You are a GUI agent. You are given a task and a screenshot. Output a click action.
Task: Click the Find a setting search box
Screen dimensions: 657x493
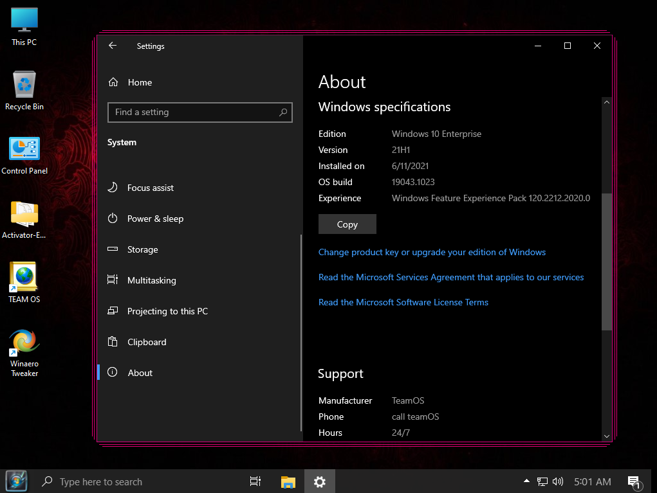click(x=200, y=112)
